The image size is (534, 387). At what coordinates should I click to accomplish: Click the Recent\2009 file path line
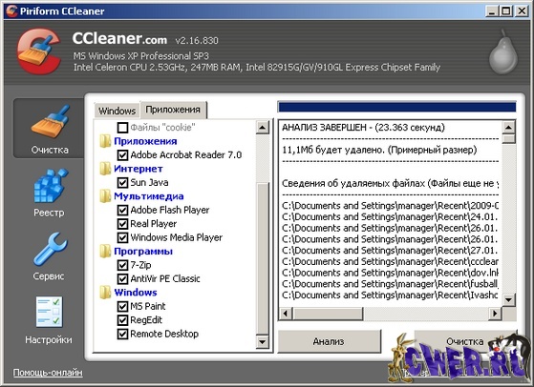[x=391, y=206]
